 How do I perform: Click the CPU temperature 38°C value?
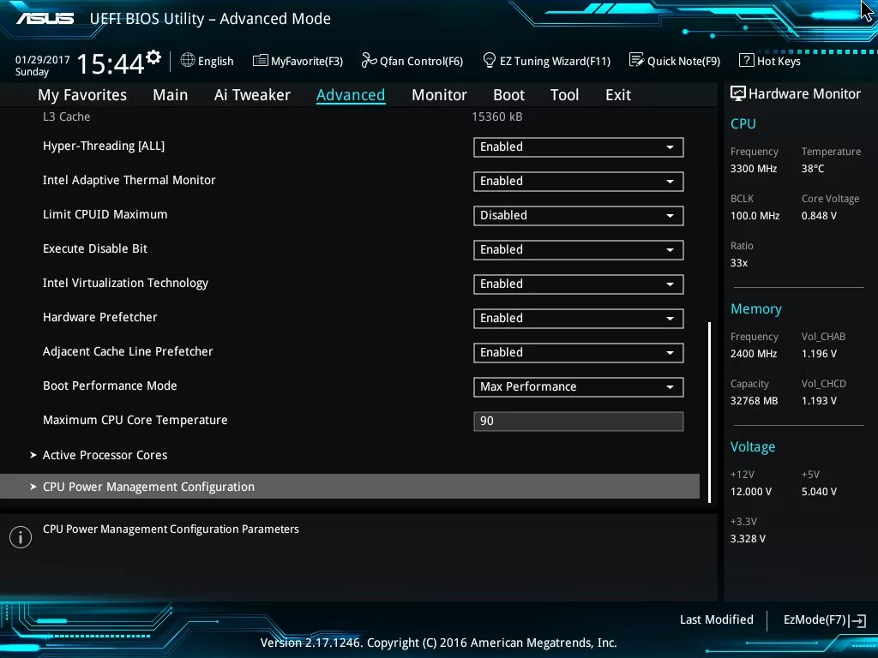tap(813, 169)
